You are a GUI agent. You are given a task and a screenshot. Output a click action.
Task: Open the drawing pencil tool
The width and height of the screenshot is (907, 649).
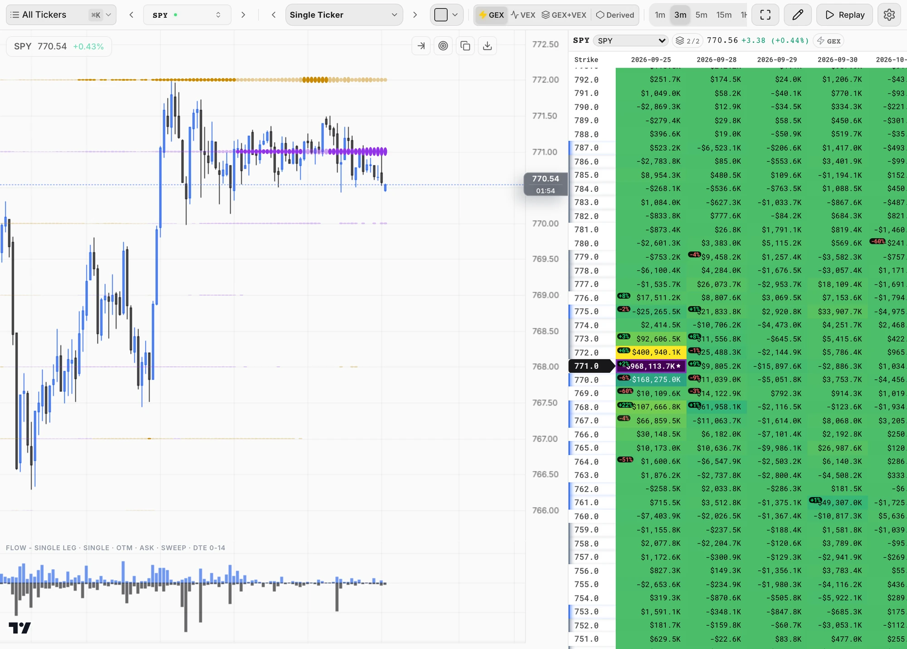point(798,15)
